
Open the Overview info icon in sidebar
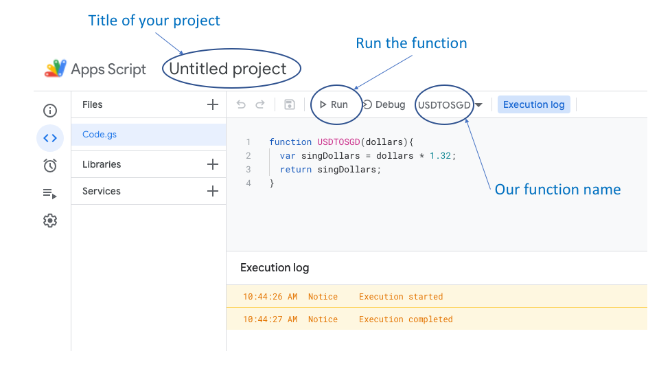50,111
